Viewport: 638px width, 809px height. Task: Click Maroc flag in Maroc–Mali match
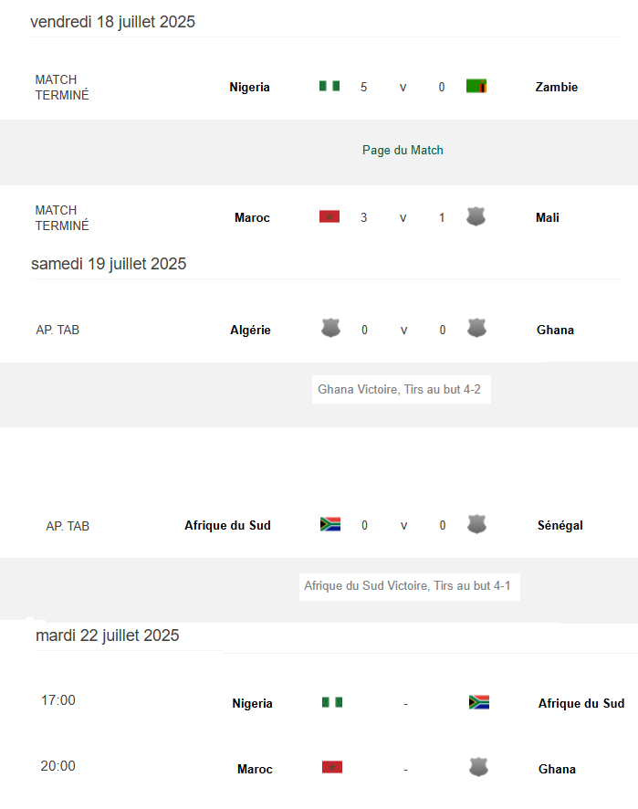click(x=329, y=216)
